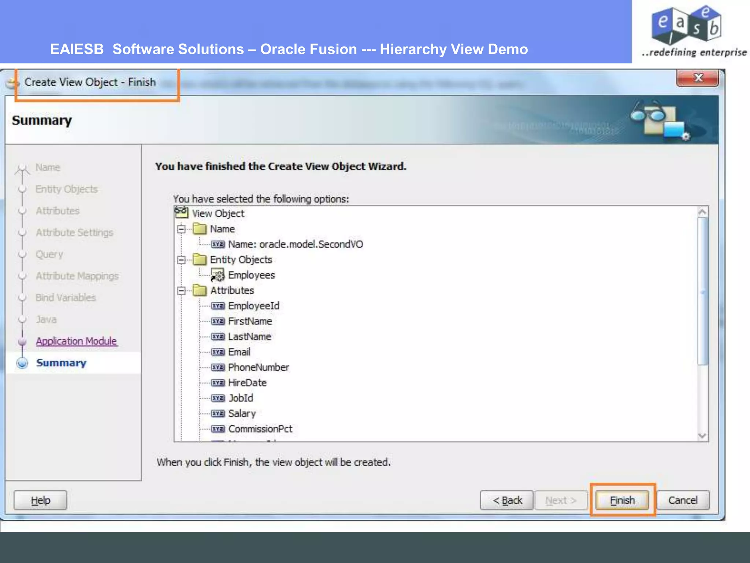Select the Java wizard step

pyautogui.click(x=46, y=320)
